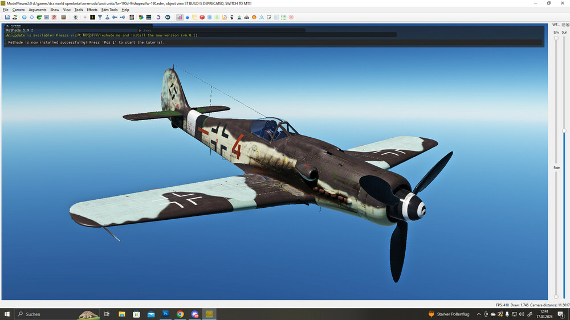Click the small blue dot icon
The height and width of the screenshot is (320, 570).
[x=187, y=17]
